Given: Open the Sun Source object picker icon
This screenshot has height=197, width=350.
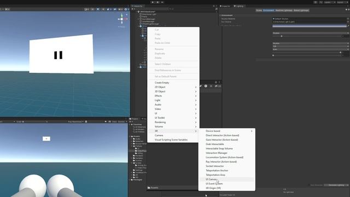Looking at the screenshot, I should [348, 22].
